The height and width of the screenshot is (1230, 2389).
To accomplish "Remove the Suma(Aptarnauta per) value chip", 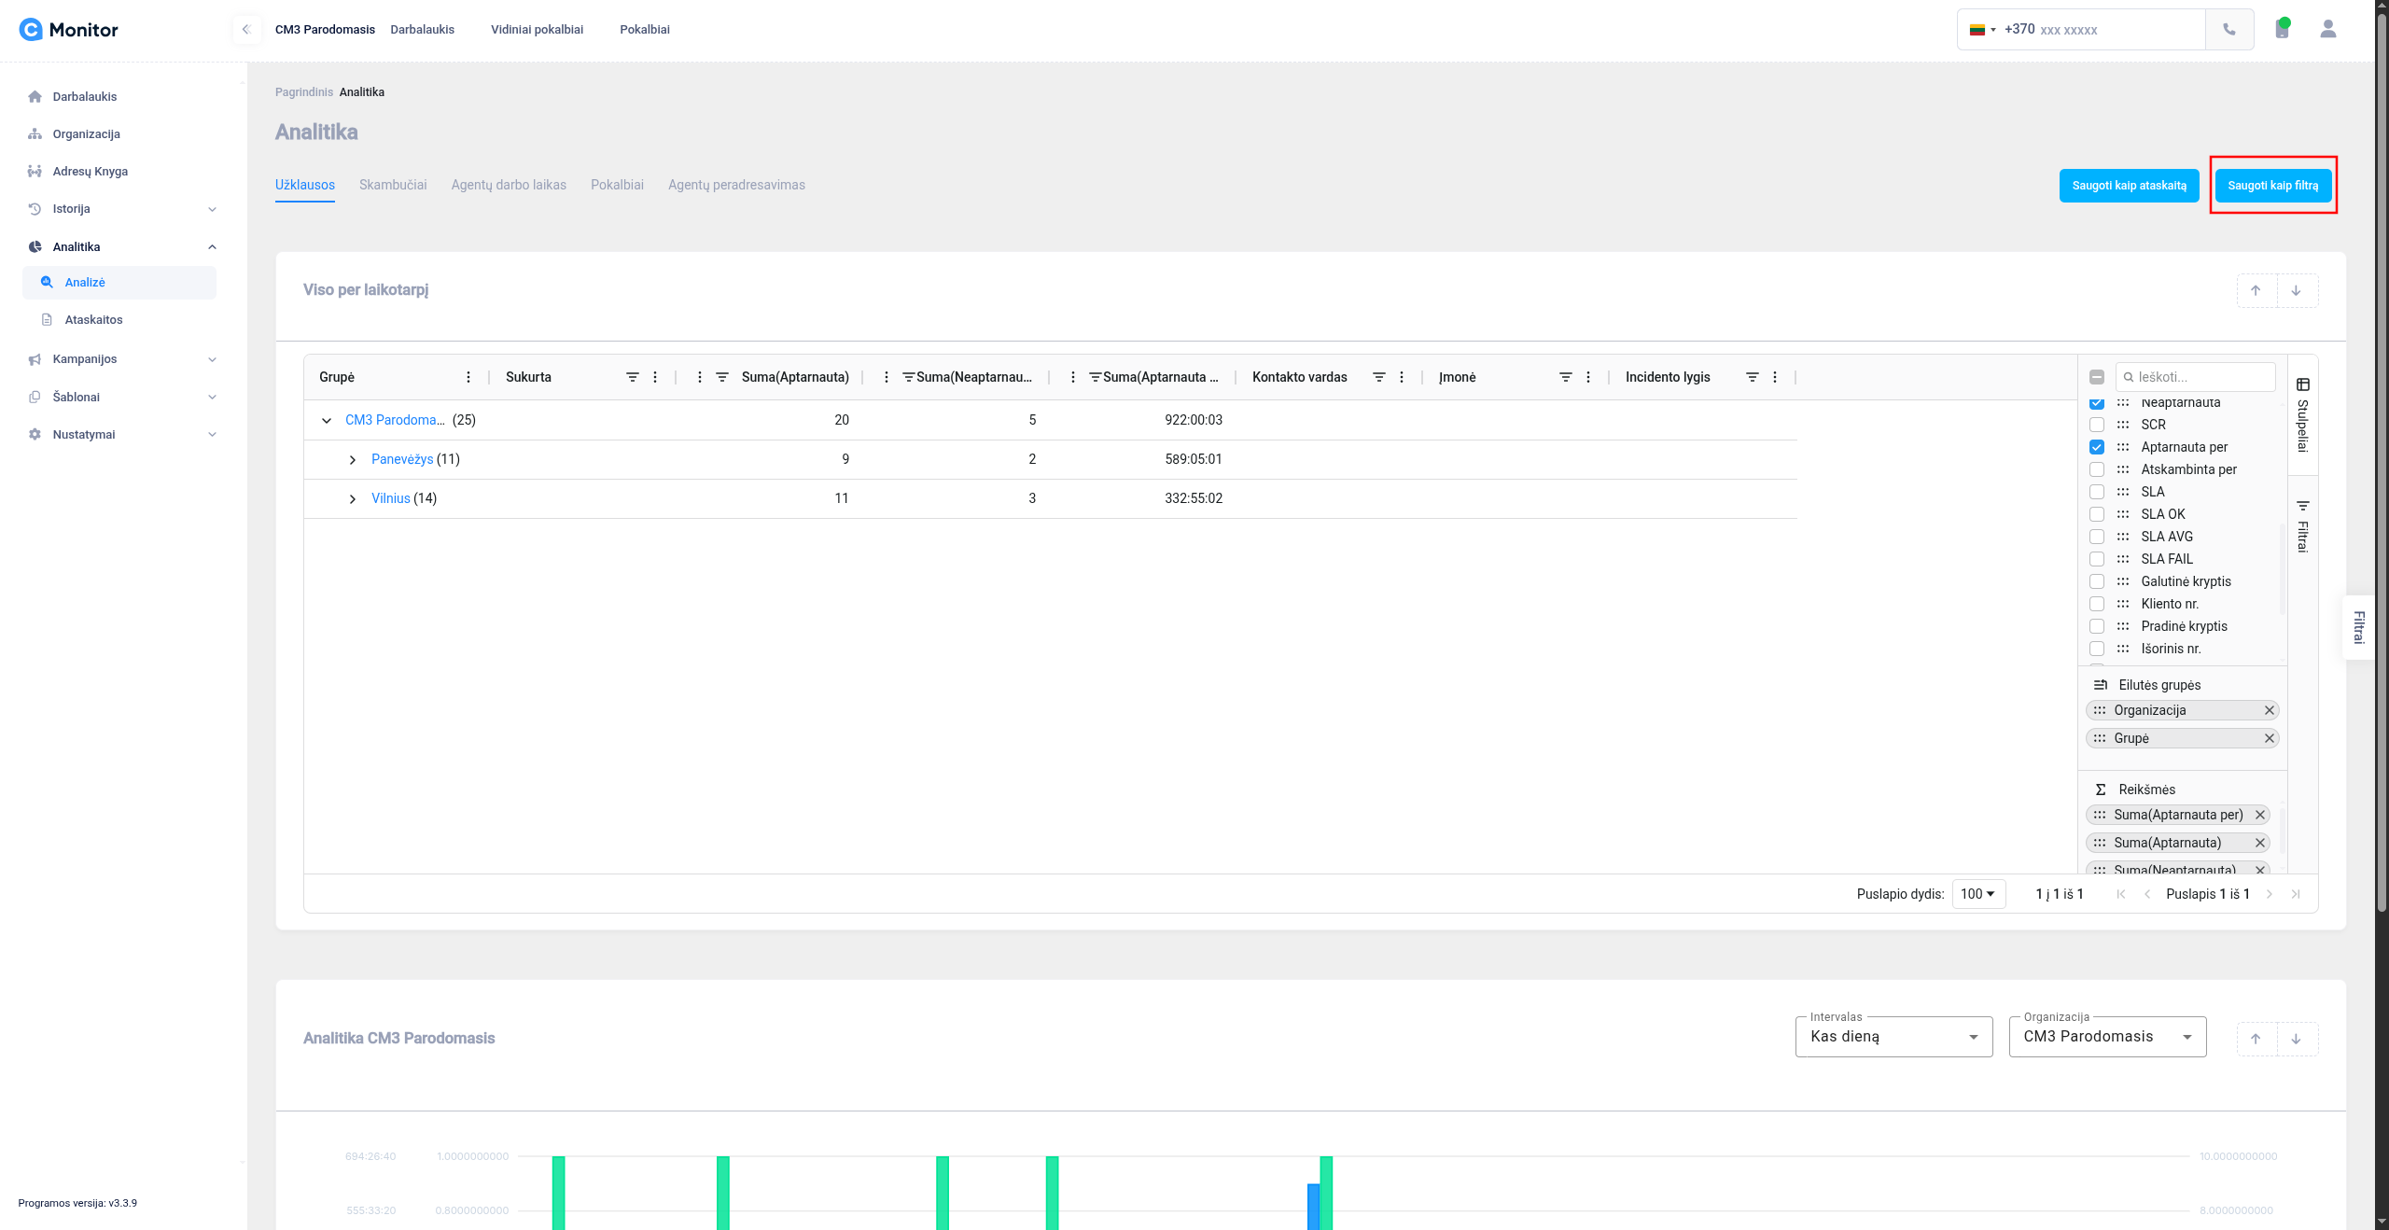I will (2260, 815).
